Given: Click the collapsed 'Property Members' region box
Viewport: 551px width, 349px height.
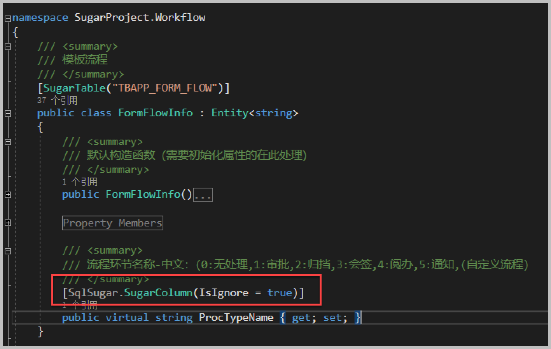Looking at the screenshot, I should 112,223.
